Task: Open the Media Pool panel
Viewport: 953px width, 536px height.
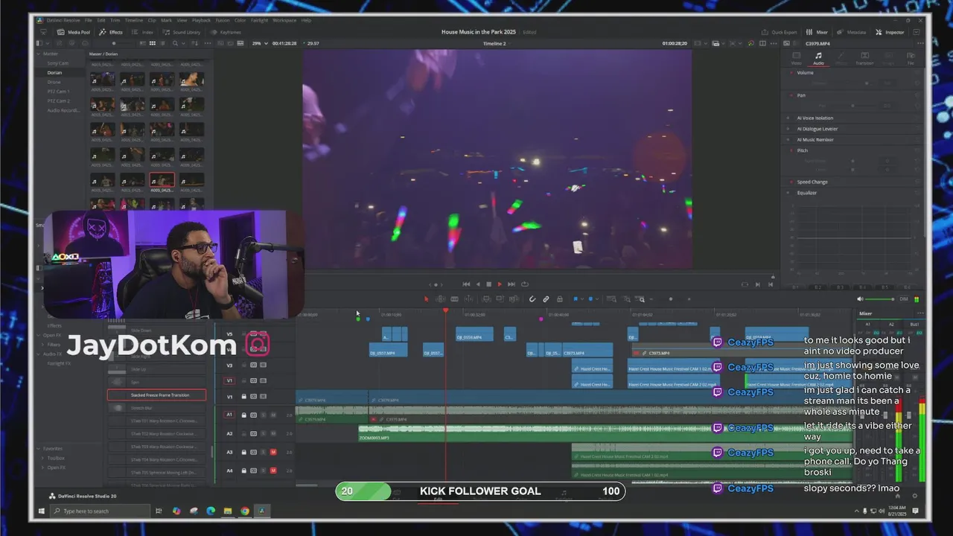Action: pyautogui.click(x=74, y=32)
